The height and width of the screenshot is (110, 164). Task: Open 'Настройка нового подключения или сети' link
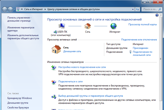coord(82,67)
